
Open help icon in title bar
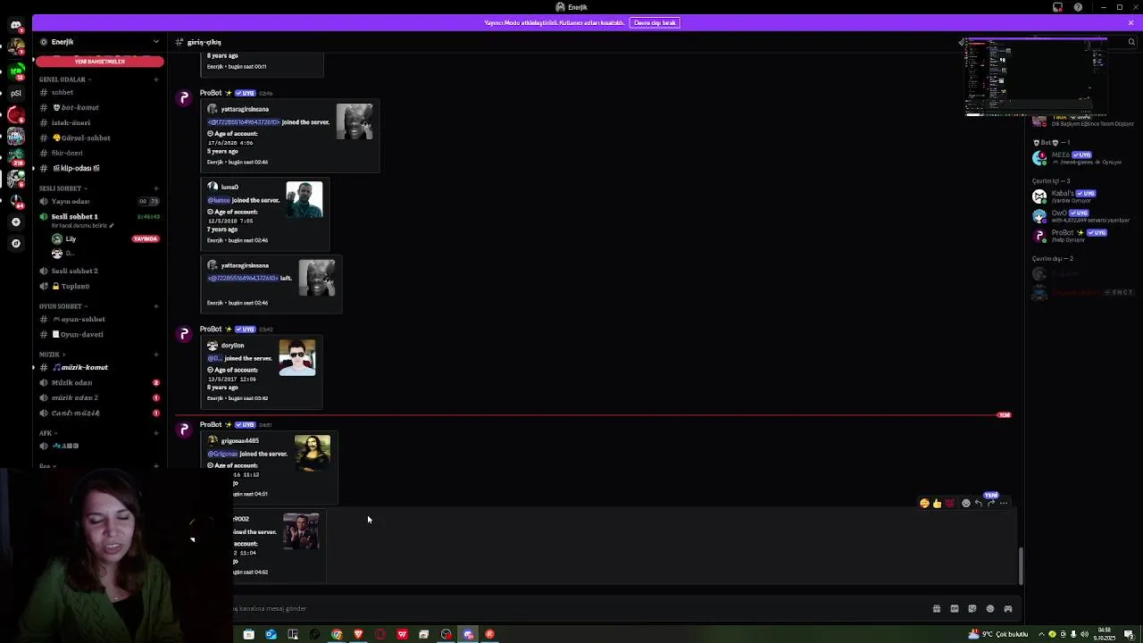click(1078, 7)
